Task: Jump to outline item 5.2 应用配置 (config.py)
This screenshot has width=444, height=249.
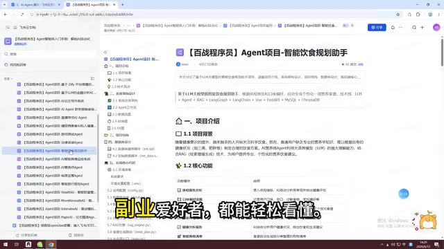Action: pyautogui.click(x=126, y=191)
